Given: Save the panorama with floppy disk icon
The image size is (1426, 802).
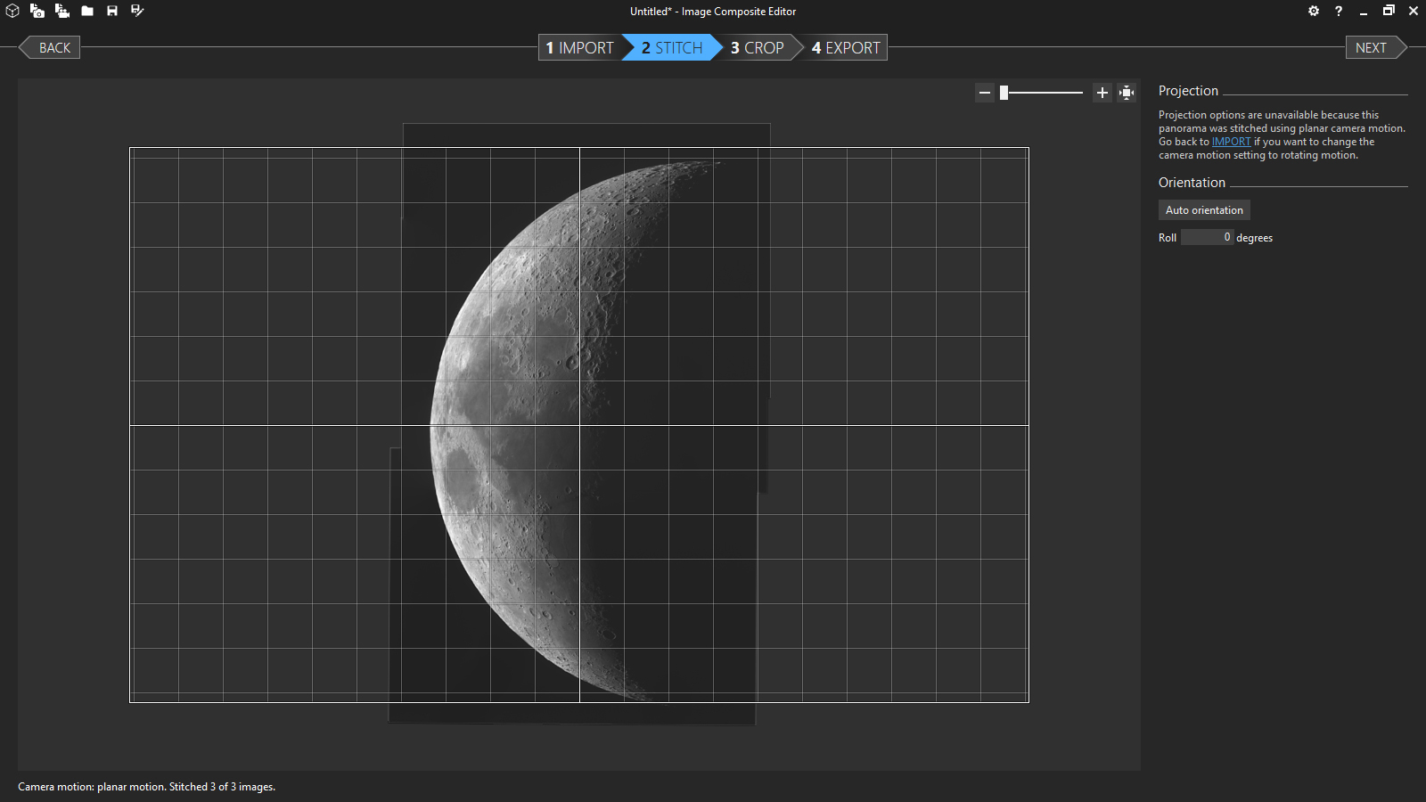Looking at the screenshot, I should pyautogui.click(x=112, y=11).
